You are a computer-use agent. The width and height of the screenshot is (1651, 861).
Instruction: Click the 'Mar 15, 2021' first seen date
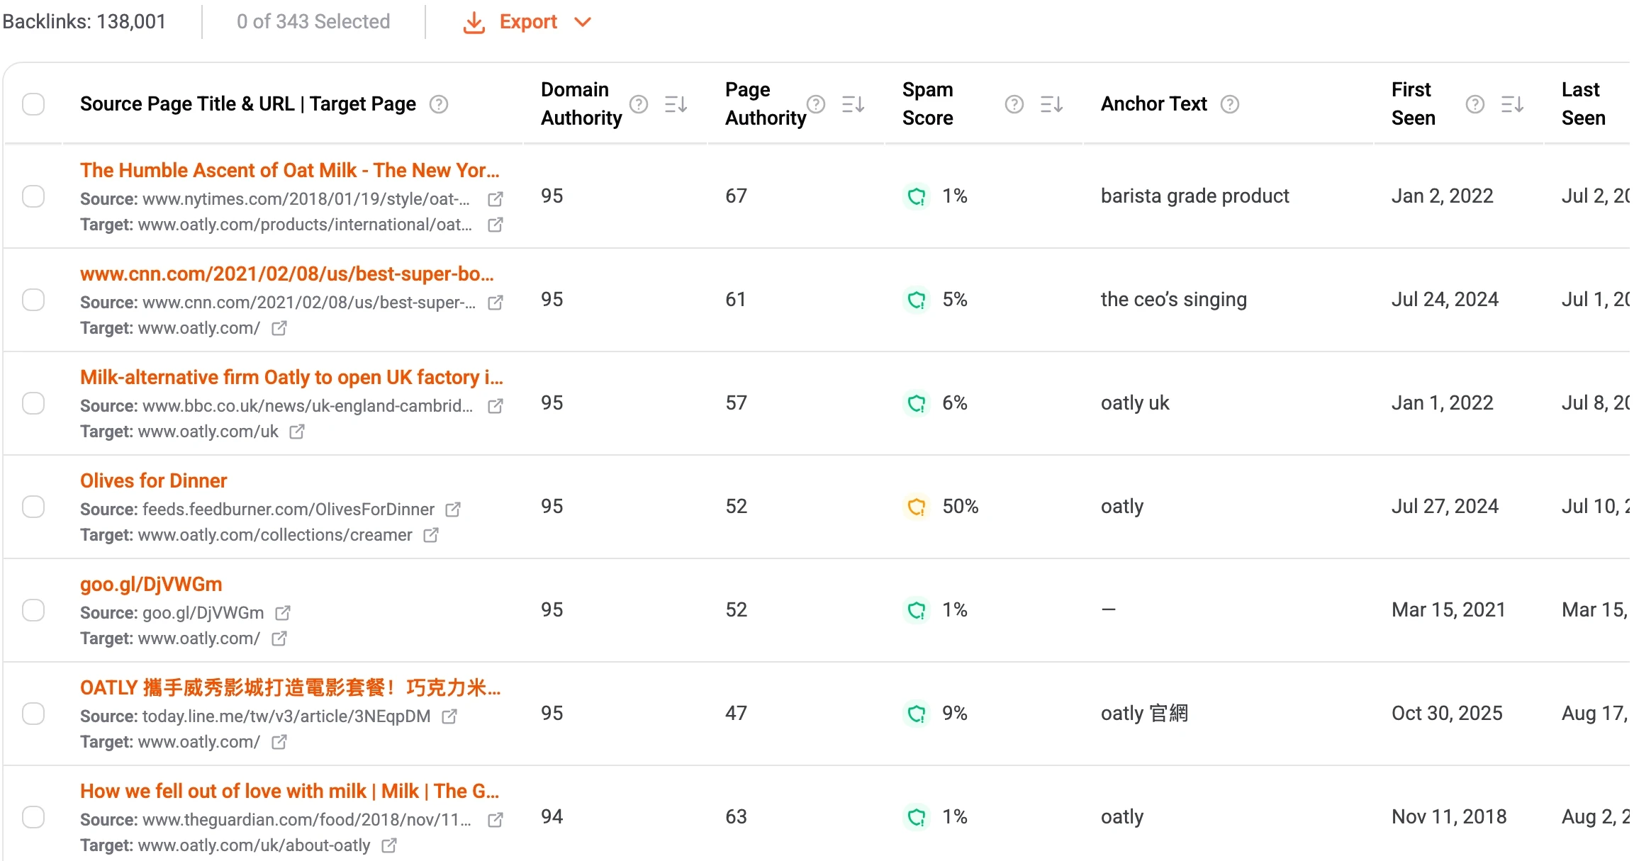(1448, 610)
